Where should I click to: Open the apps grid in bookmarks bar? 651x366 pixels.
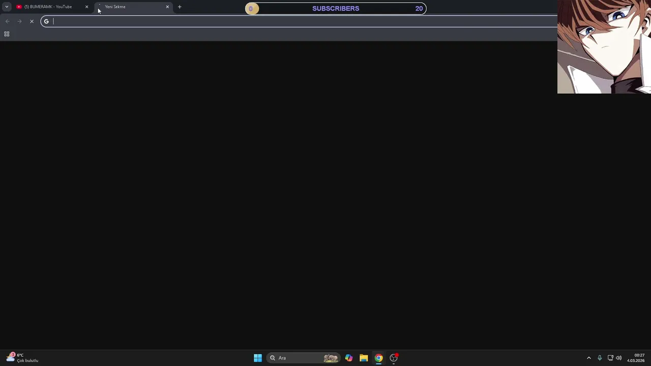(x=7, y=34)
